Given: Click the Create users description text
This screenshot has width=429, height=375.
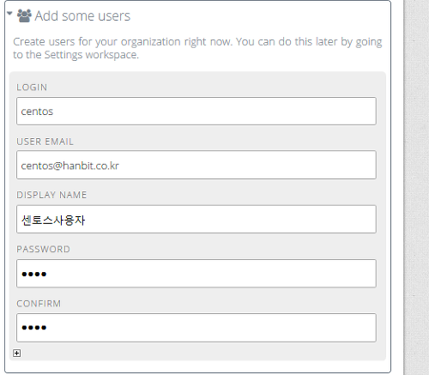Looking at the screenshot, I should pos(197,48).
